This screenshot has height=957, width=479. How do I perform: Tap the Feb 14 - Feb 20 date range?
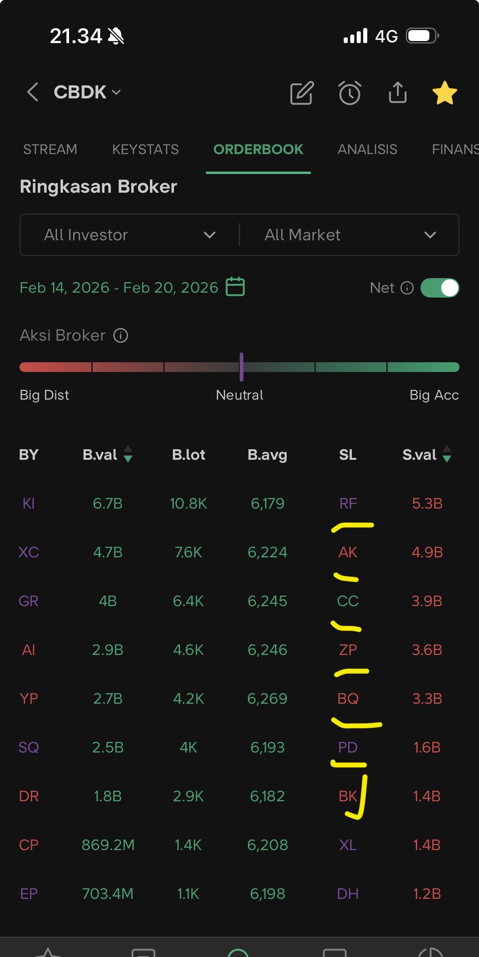click(119, 288)
